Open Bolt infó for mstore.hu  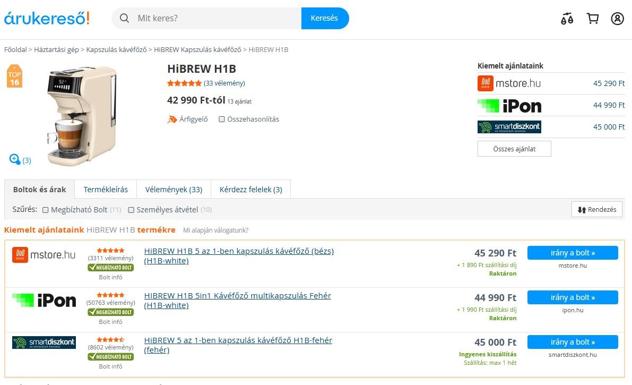click(110, 277)
